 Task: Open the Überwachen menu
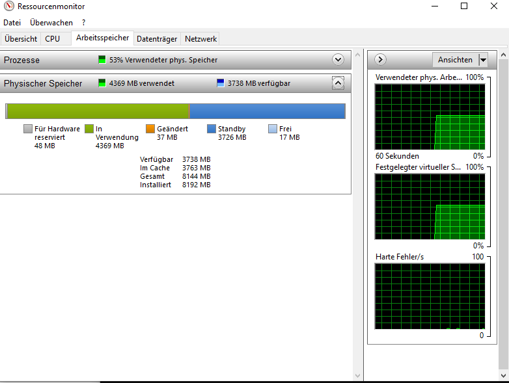51,23
